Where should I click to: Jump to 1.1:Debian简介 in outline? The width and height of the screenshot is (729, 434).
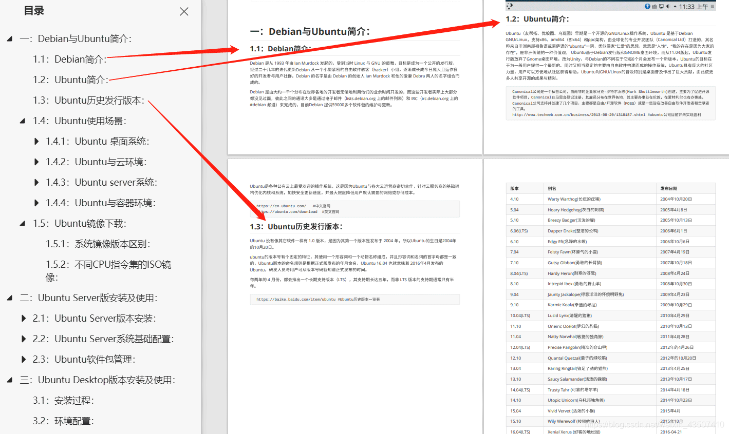click(x=70, y=60)
